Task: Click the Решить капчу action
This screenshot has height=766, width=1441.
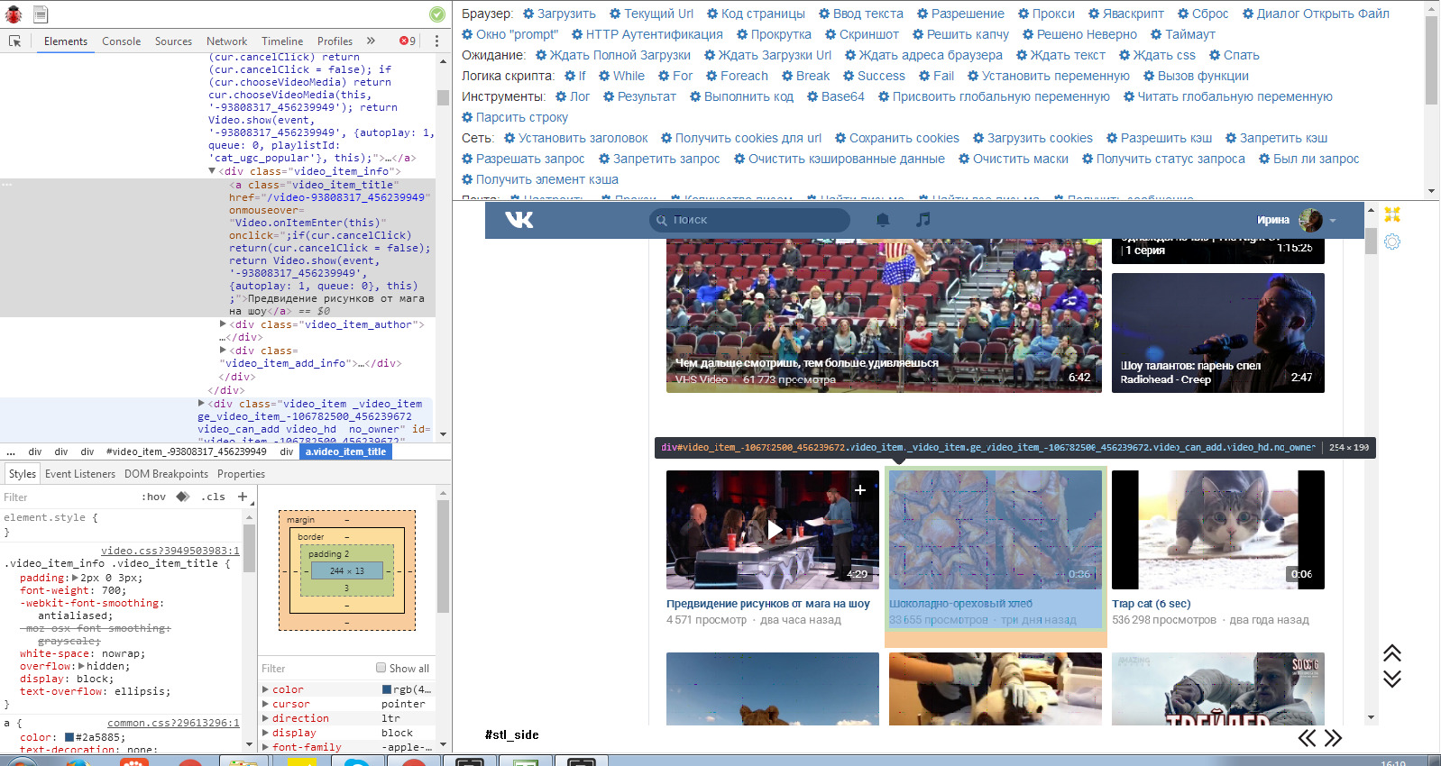Action: coord(960,34)
